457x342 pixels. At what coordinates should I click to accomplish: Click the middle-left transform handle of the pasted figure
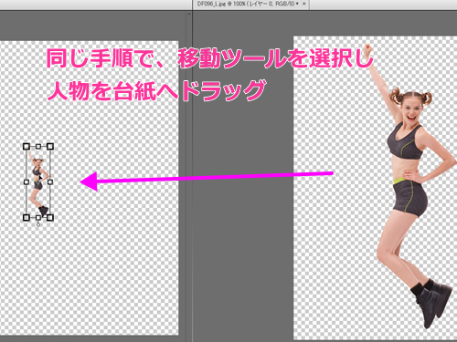tap(27, 181)
